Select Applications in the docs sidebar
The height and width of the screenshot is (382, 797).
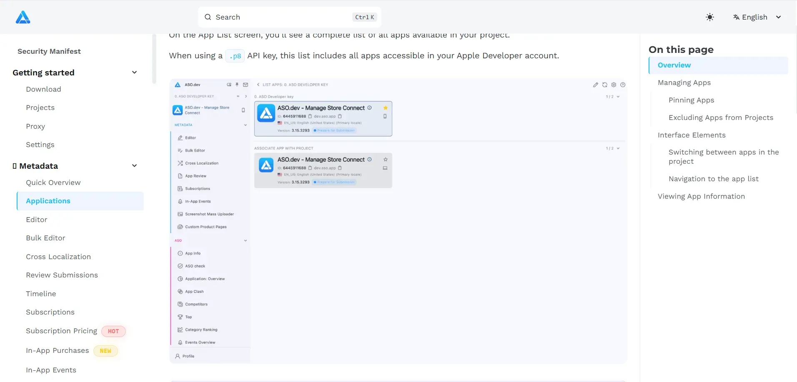[x=48, y=201]
